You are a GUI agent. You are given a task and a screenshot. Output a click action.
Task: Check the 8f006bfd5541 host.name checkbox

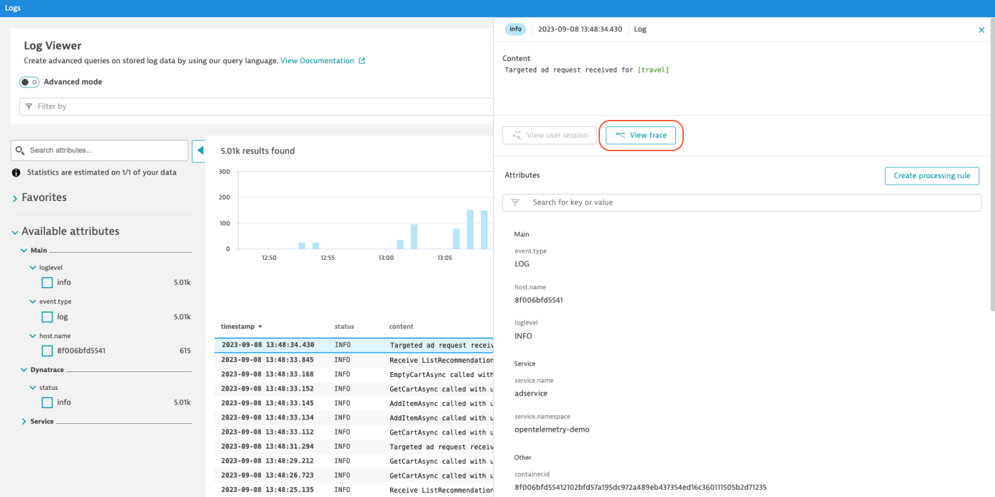[47, 350]
